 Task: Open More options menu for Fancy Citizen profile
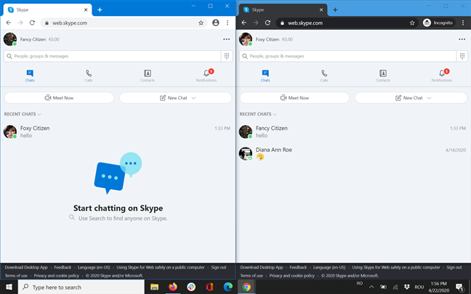point(227,39)
